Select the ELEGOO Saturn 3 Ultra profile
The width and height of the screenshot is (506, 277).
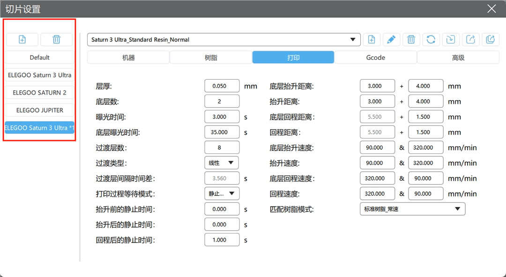pos(39,75)
